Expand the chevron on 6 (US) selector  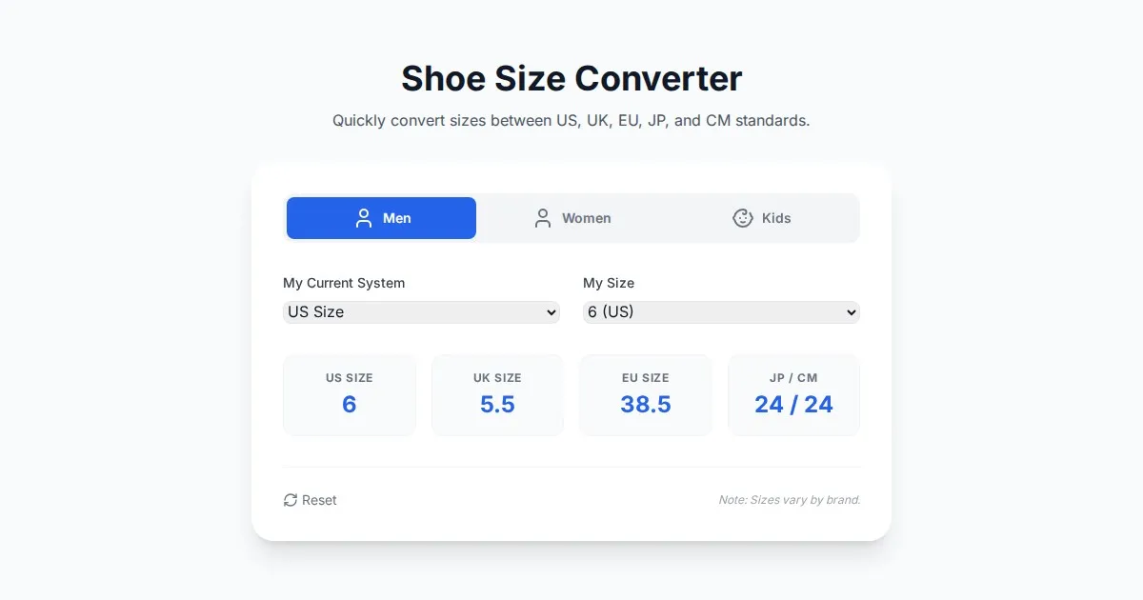coord(850,312)
